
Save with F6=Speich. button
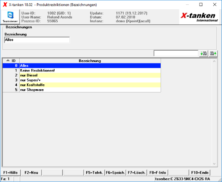point(115,173)
